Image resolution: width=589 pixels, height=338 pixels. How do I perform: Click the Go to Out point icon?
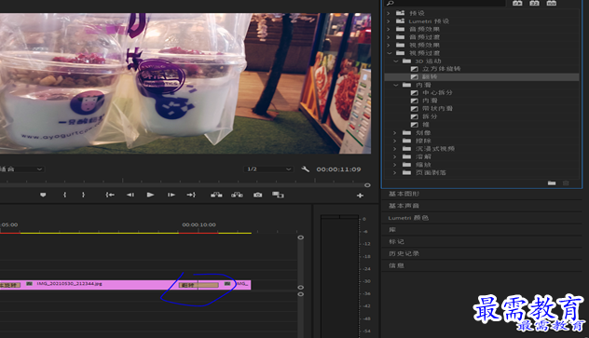191,195
